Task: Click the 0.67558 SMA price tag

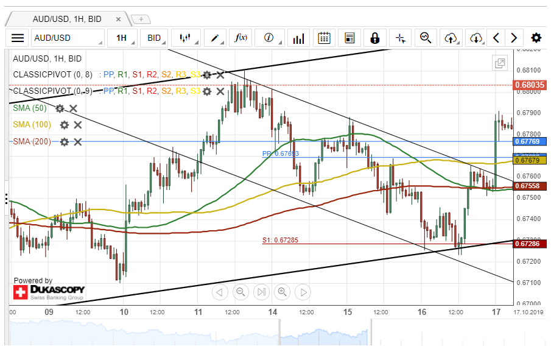Action: [530, 186]
